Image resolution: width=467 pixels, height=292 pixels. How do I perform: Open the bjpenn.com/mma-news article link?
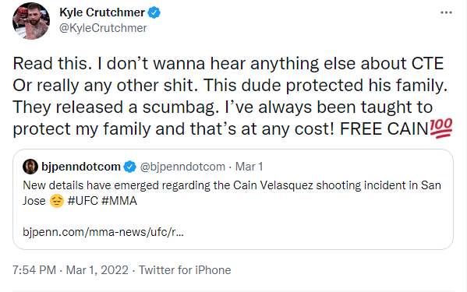[103, 232]
